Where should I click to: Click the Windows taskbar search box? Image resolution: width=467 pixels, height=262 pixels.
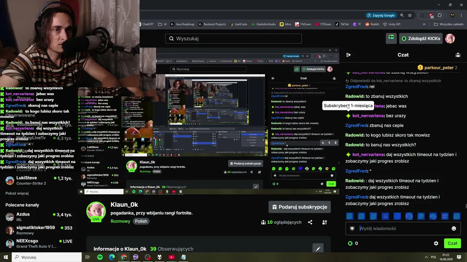pos(46,257)
